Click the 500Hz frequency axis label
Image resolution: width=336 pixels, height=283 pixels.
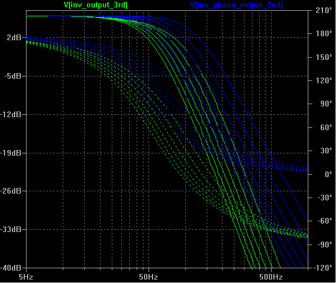click(x=271, y=277)
